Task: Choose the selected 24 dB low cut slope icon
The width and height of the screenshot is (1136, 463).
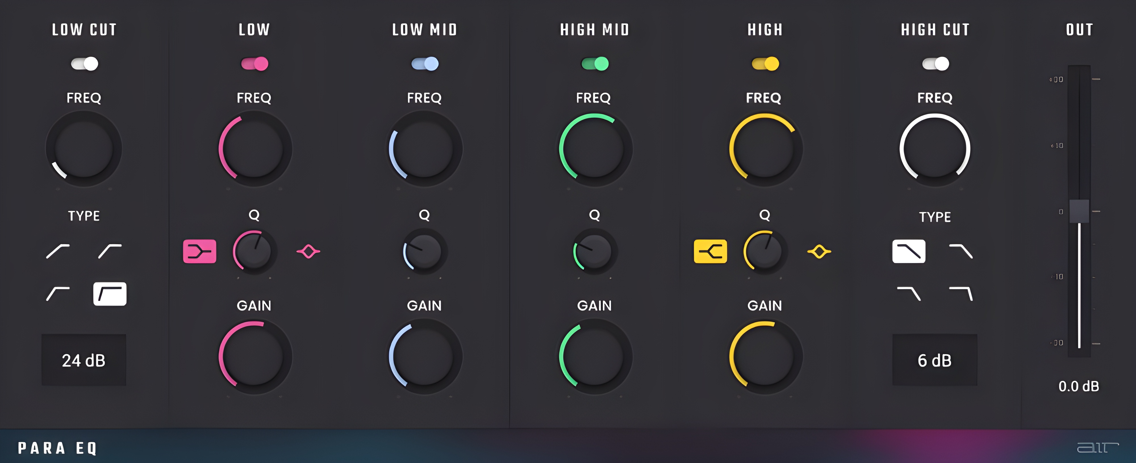Action: (x=110, y=293)
